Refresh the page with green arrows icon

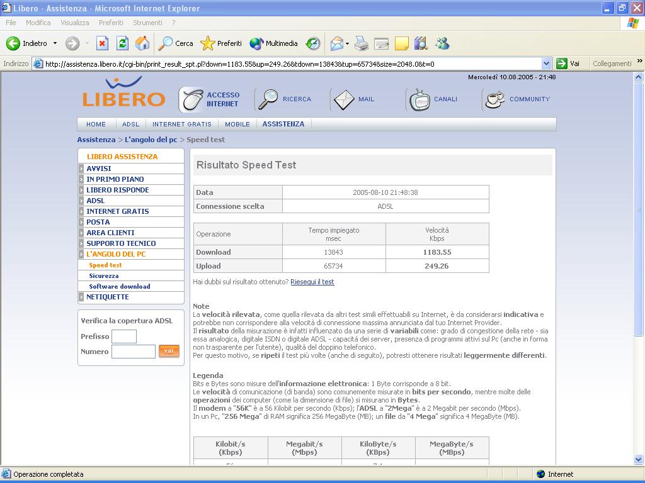coord(122,43)
